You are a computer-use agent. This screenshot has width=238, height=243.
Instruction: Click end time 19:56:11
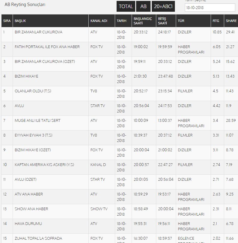(x=164, y=224)
